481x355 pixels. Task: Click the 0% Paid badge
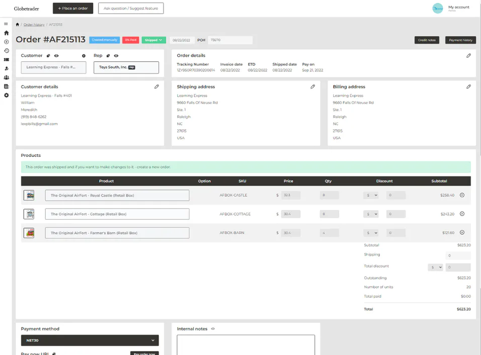131,40
